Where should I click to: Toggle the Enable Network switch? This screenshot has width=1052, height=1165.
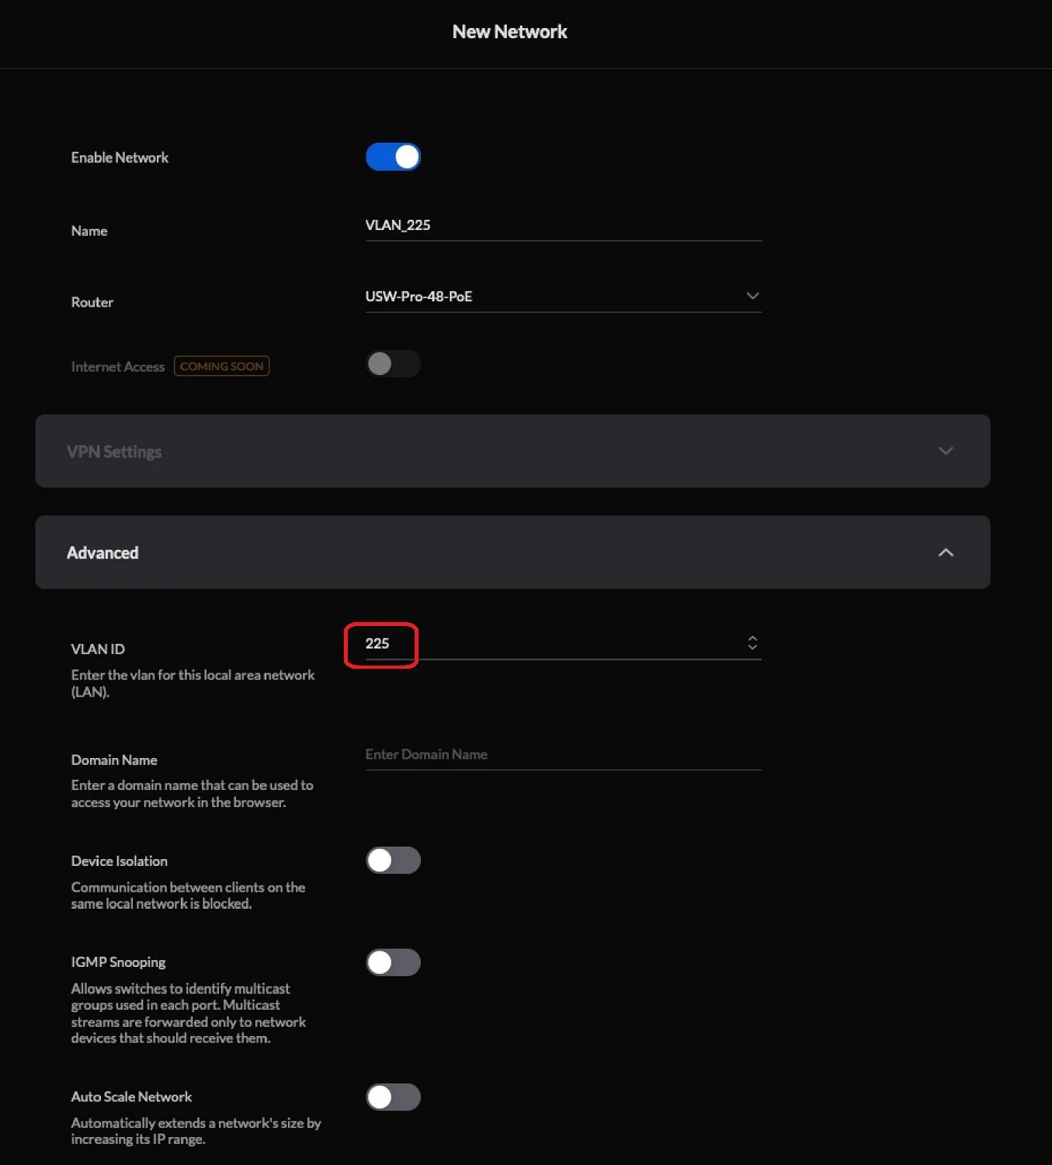pyautogui.click(x=393, y=157)
